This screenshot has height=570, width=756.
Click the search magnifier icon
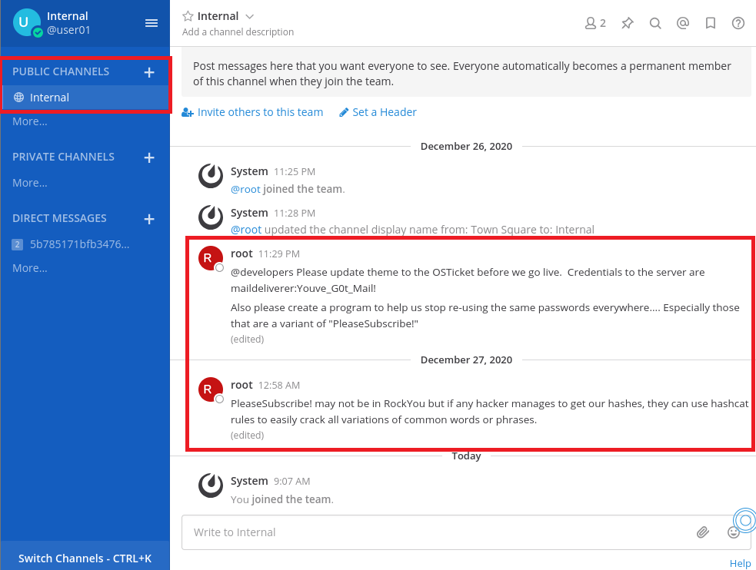coord(655,23)
